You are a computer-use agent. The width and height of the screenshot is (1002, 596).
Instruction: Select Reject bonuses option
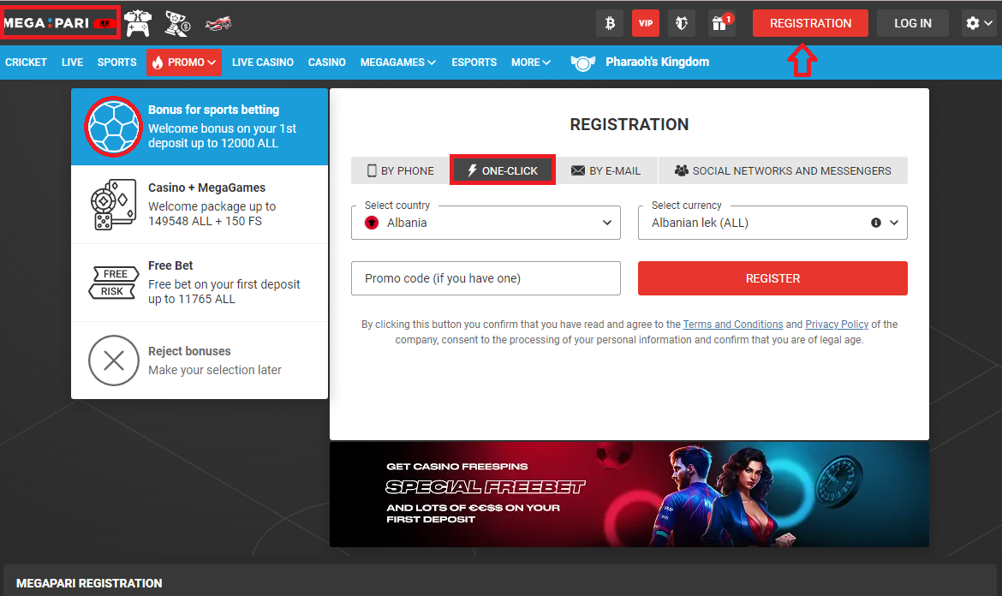(200, 361)
